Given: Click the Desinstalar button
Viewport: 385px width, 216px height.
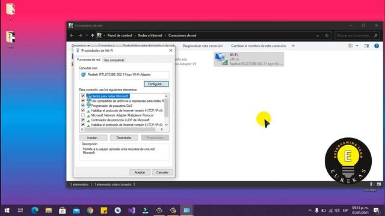Looking at the screenshot, I should pyautogui.click(x=124, y=137).
